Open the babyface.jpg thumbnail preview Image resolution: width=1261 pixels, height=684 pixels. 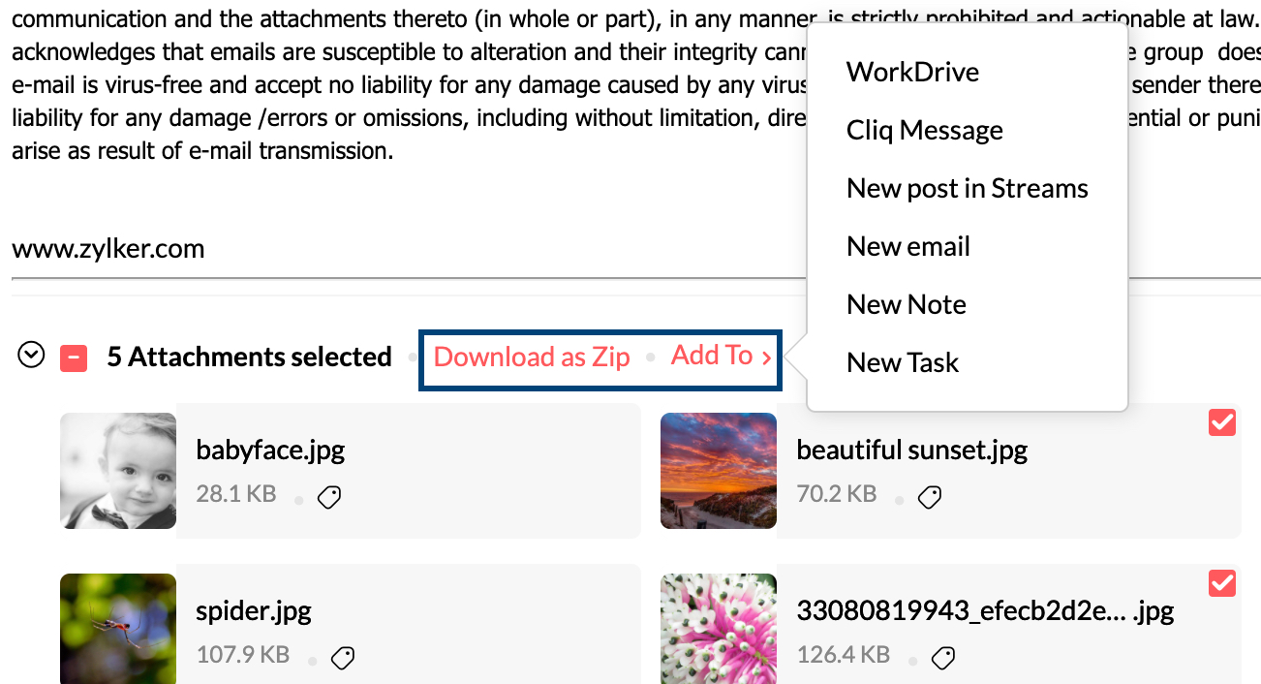coord(118,471)
